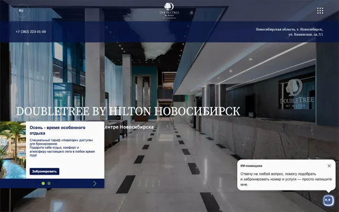Click the assistant message 'Отвечу на любой вопрос'
Image resolution: width=339 pixels, height=212 pixels.
[286, 179]
